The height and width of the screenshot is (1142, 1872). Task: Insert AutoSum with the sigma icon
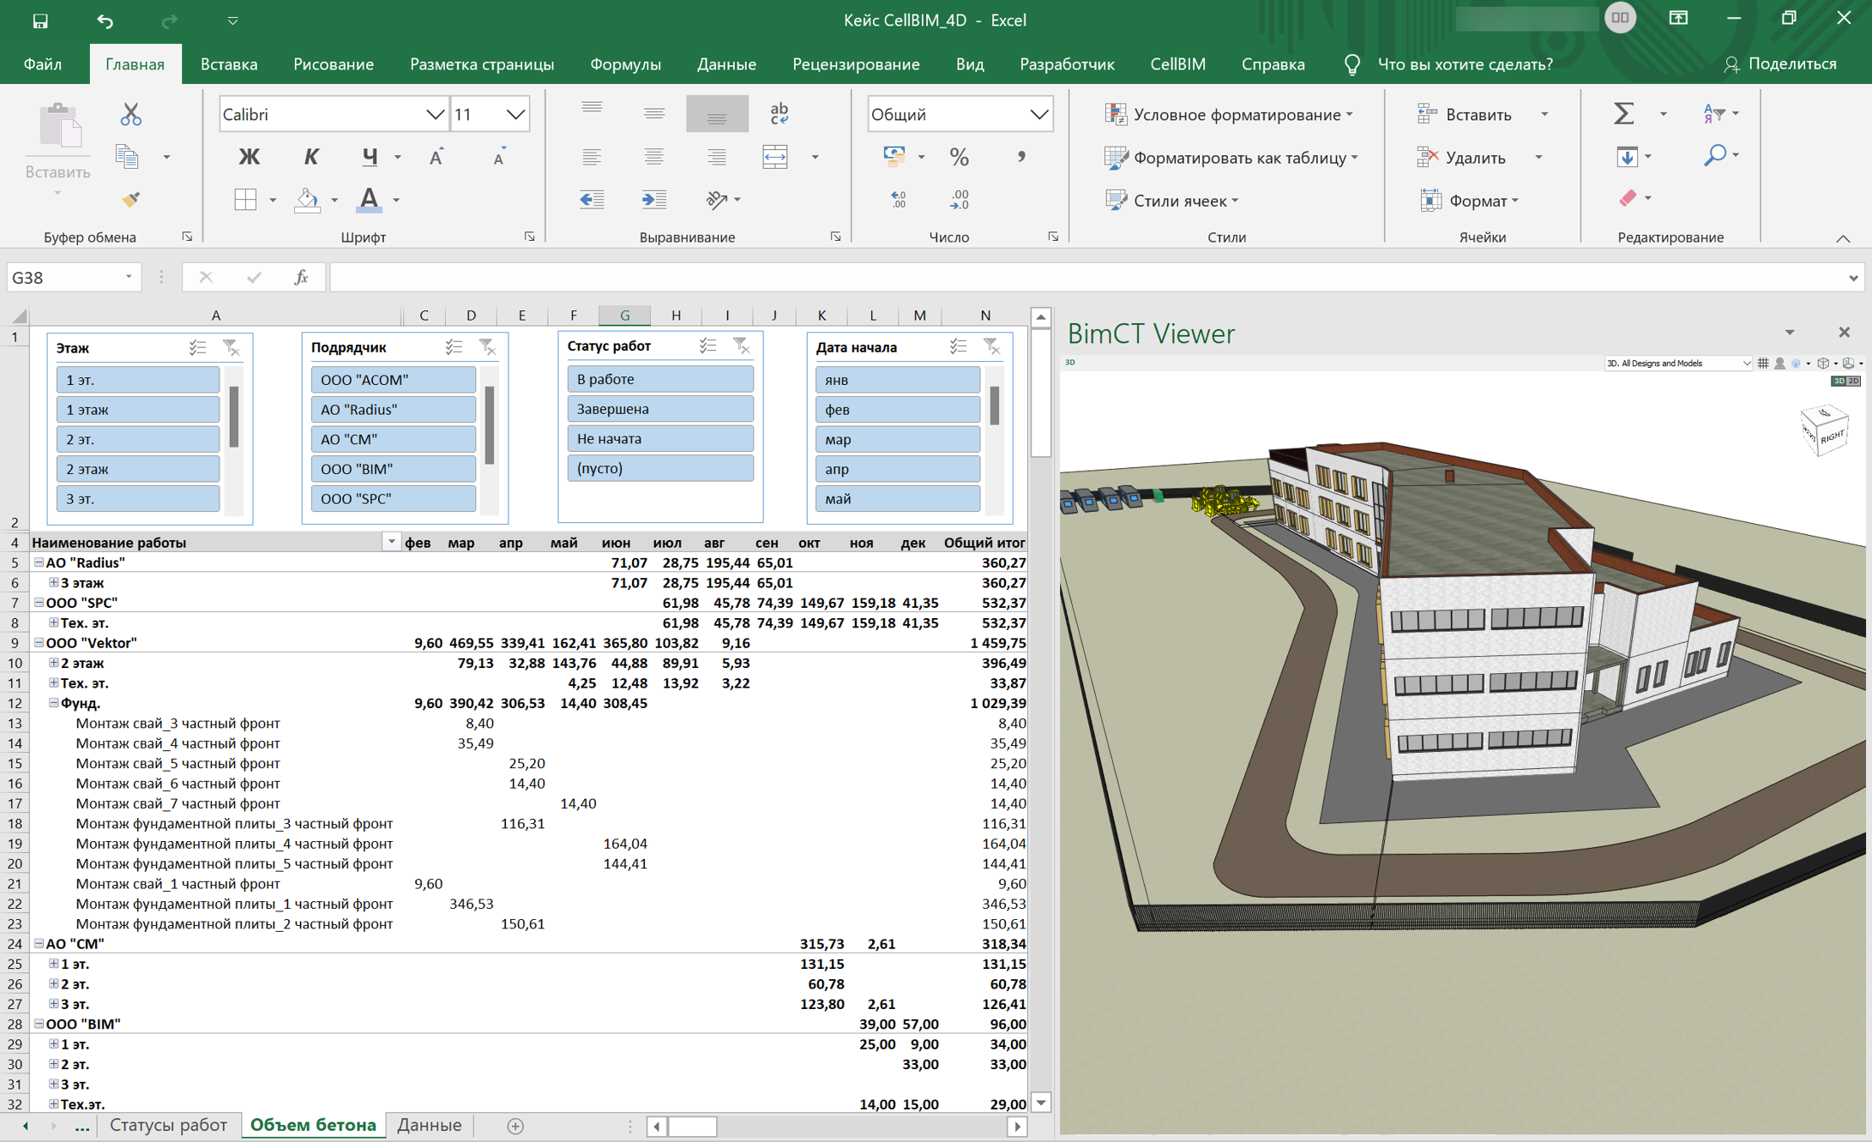point(1622,113)
